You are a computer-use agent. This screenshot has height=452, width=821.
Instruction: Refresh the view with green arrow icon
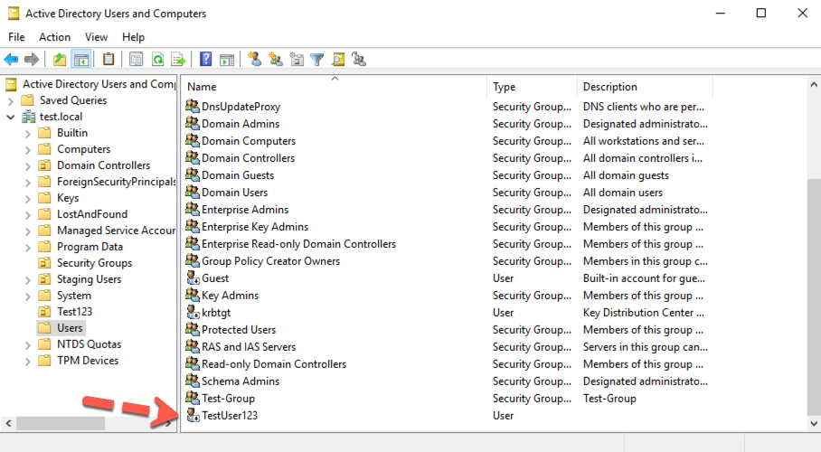click(x=157, y=59)
